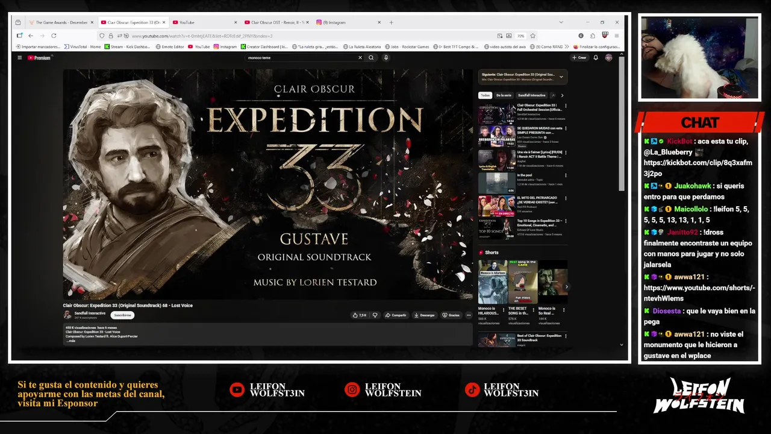Open In the pool video
The image size is (771, 434).
coord(497,183)
